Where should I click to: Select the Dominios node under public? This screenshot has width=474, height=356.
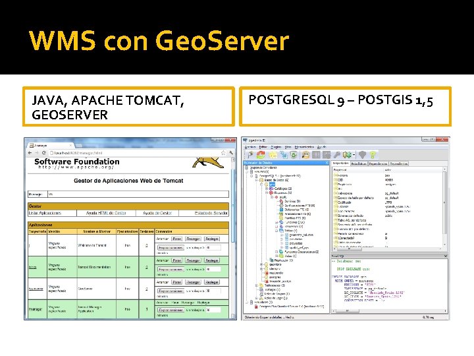tap(292, 201)
